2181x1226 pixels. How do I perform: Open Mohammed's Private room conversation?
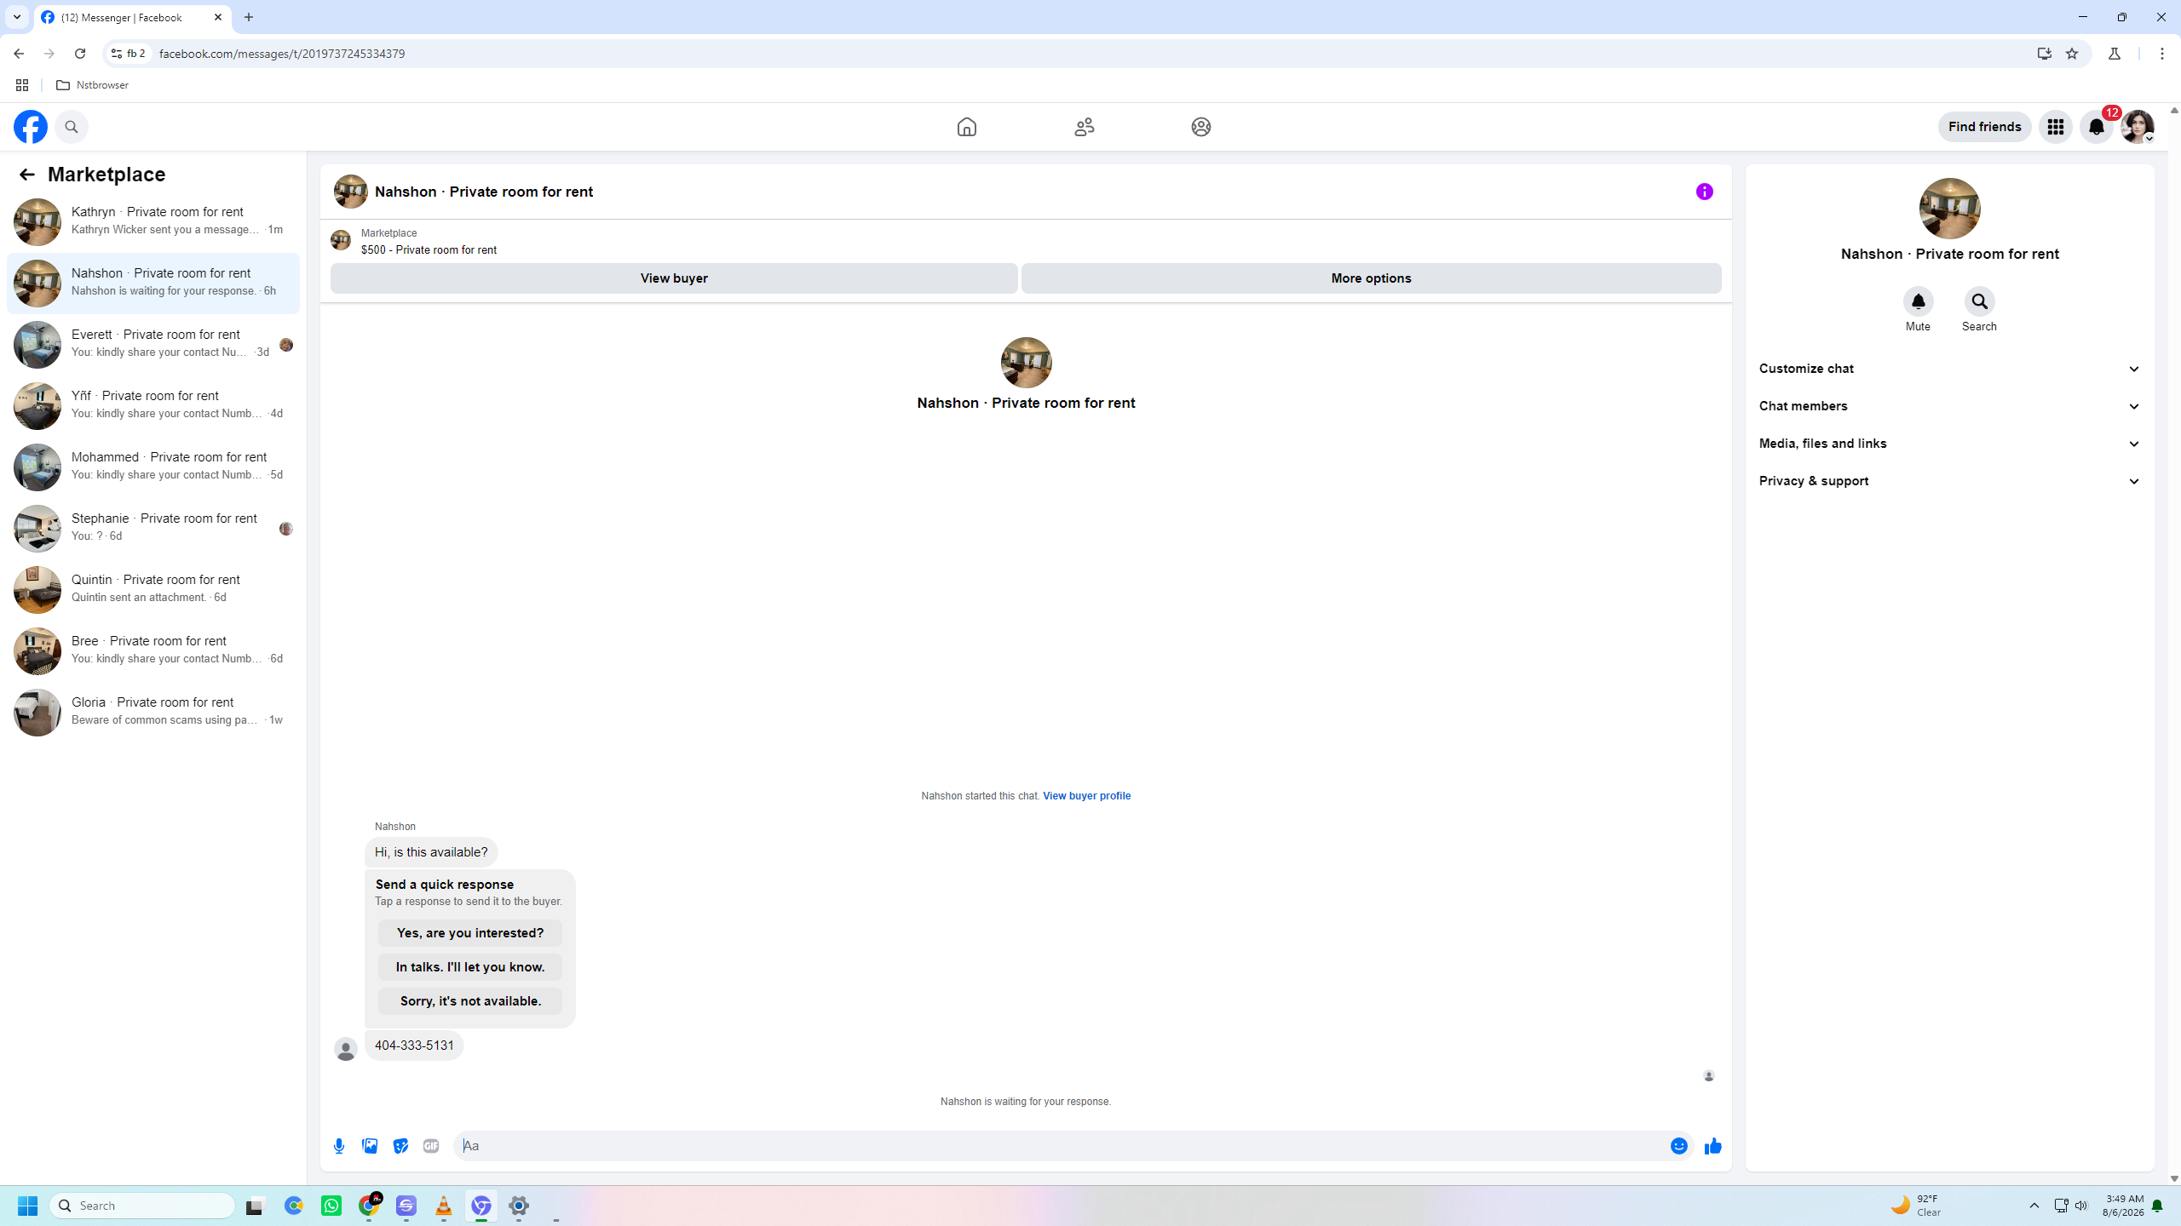[153, 467]
